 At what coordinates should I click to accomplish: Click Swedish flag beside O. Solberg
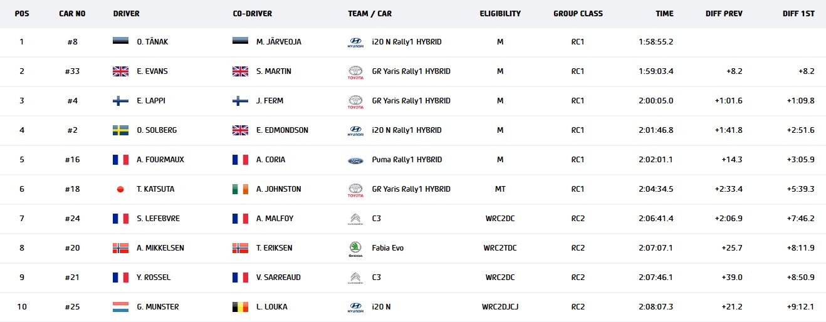point(120,130)
